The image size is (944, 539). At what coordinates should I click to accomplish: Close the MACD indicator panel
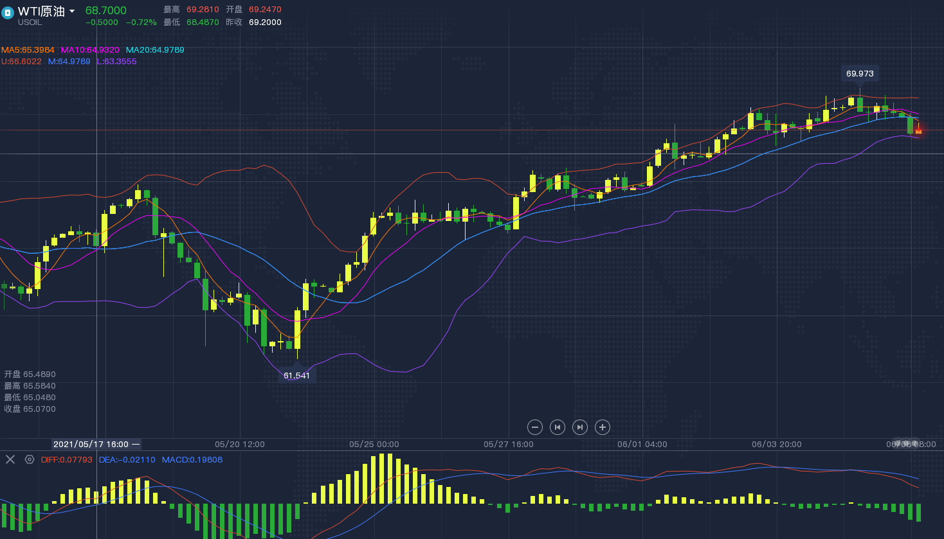tap(10, 459)
